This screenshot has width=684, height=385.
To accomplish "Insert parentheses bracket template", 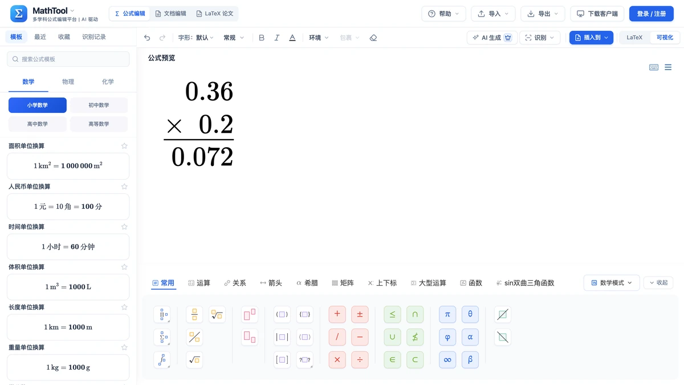I will [282, 314].
